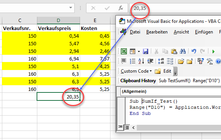Select the Kosten cell with 4,56
Viewport: 221px width, 140px height.
pos(95,43)
